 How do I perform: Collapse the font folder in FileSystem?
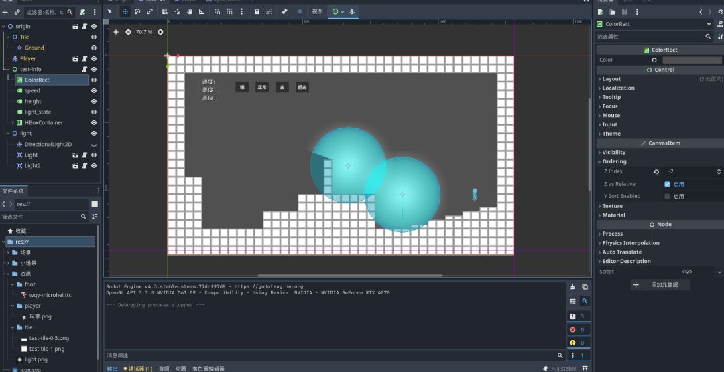13,284
